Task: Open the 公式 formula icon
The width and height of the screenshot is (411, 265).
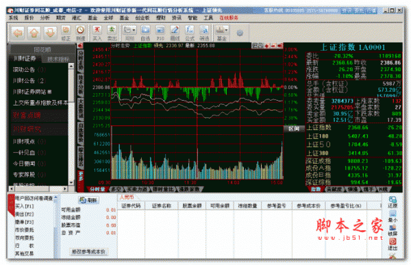Action: click(190, 32)
